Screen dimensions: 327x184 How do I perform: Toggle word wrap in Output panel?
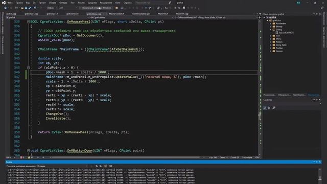coord(110,166)
